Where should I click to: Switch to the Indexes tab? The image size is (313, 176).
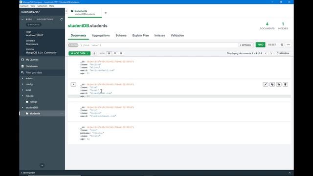(x=160, y=36)
